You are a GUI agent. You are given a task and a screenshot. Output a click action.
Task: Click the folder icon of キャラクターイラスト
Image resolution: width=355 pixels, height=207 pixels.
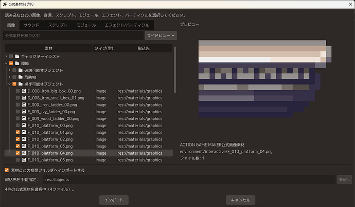17,56
